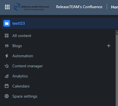Open All content in sidebar
The height and width of the screenshot is (106, 118).
[22, 36]
